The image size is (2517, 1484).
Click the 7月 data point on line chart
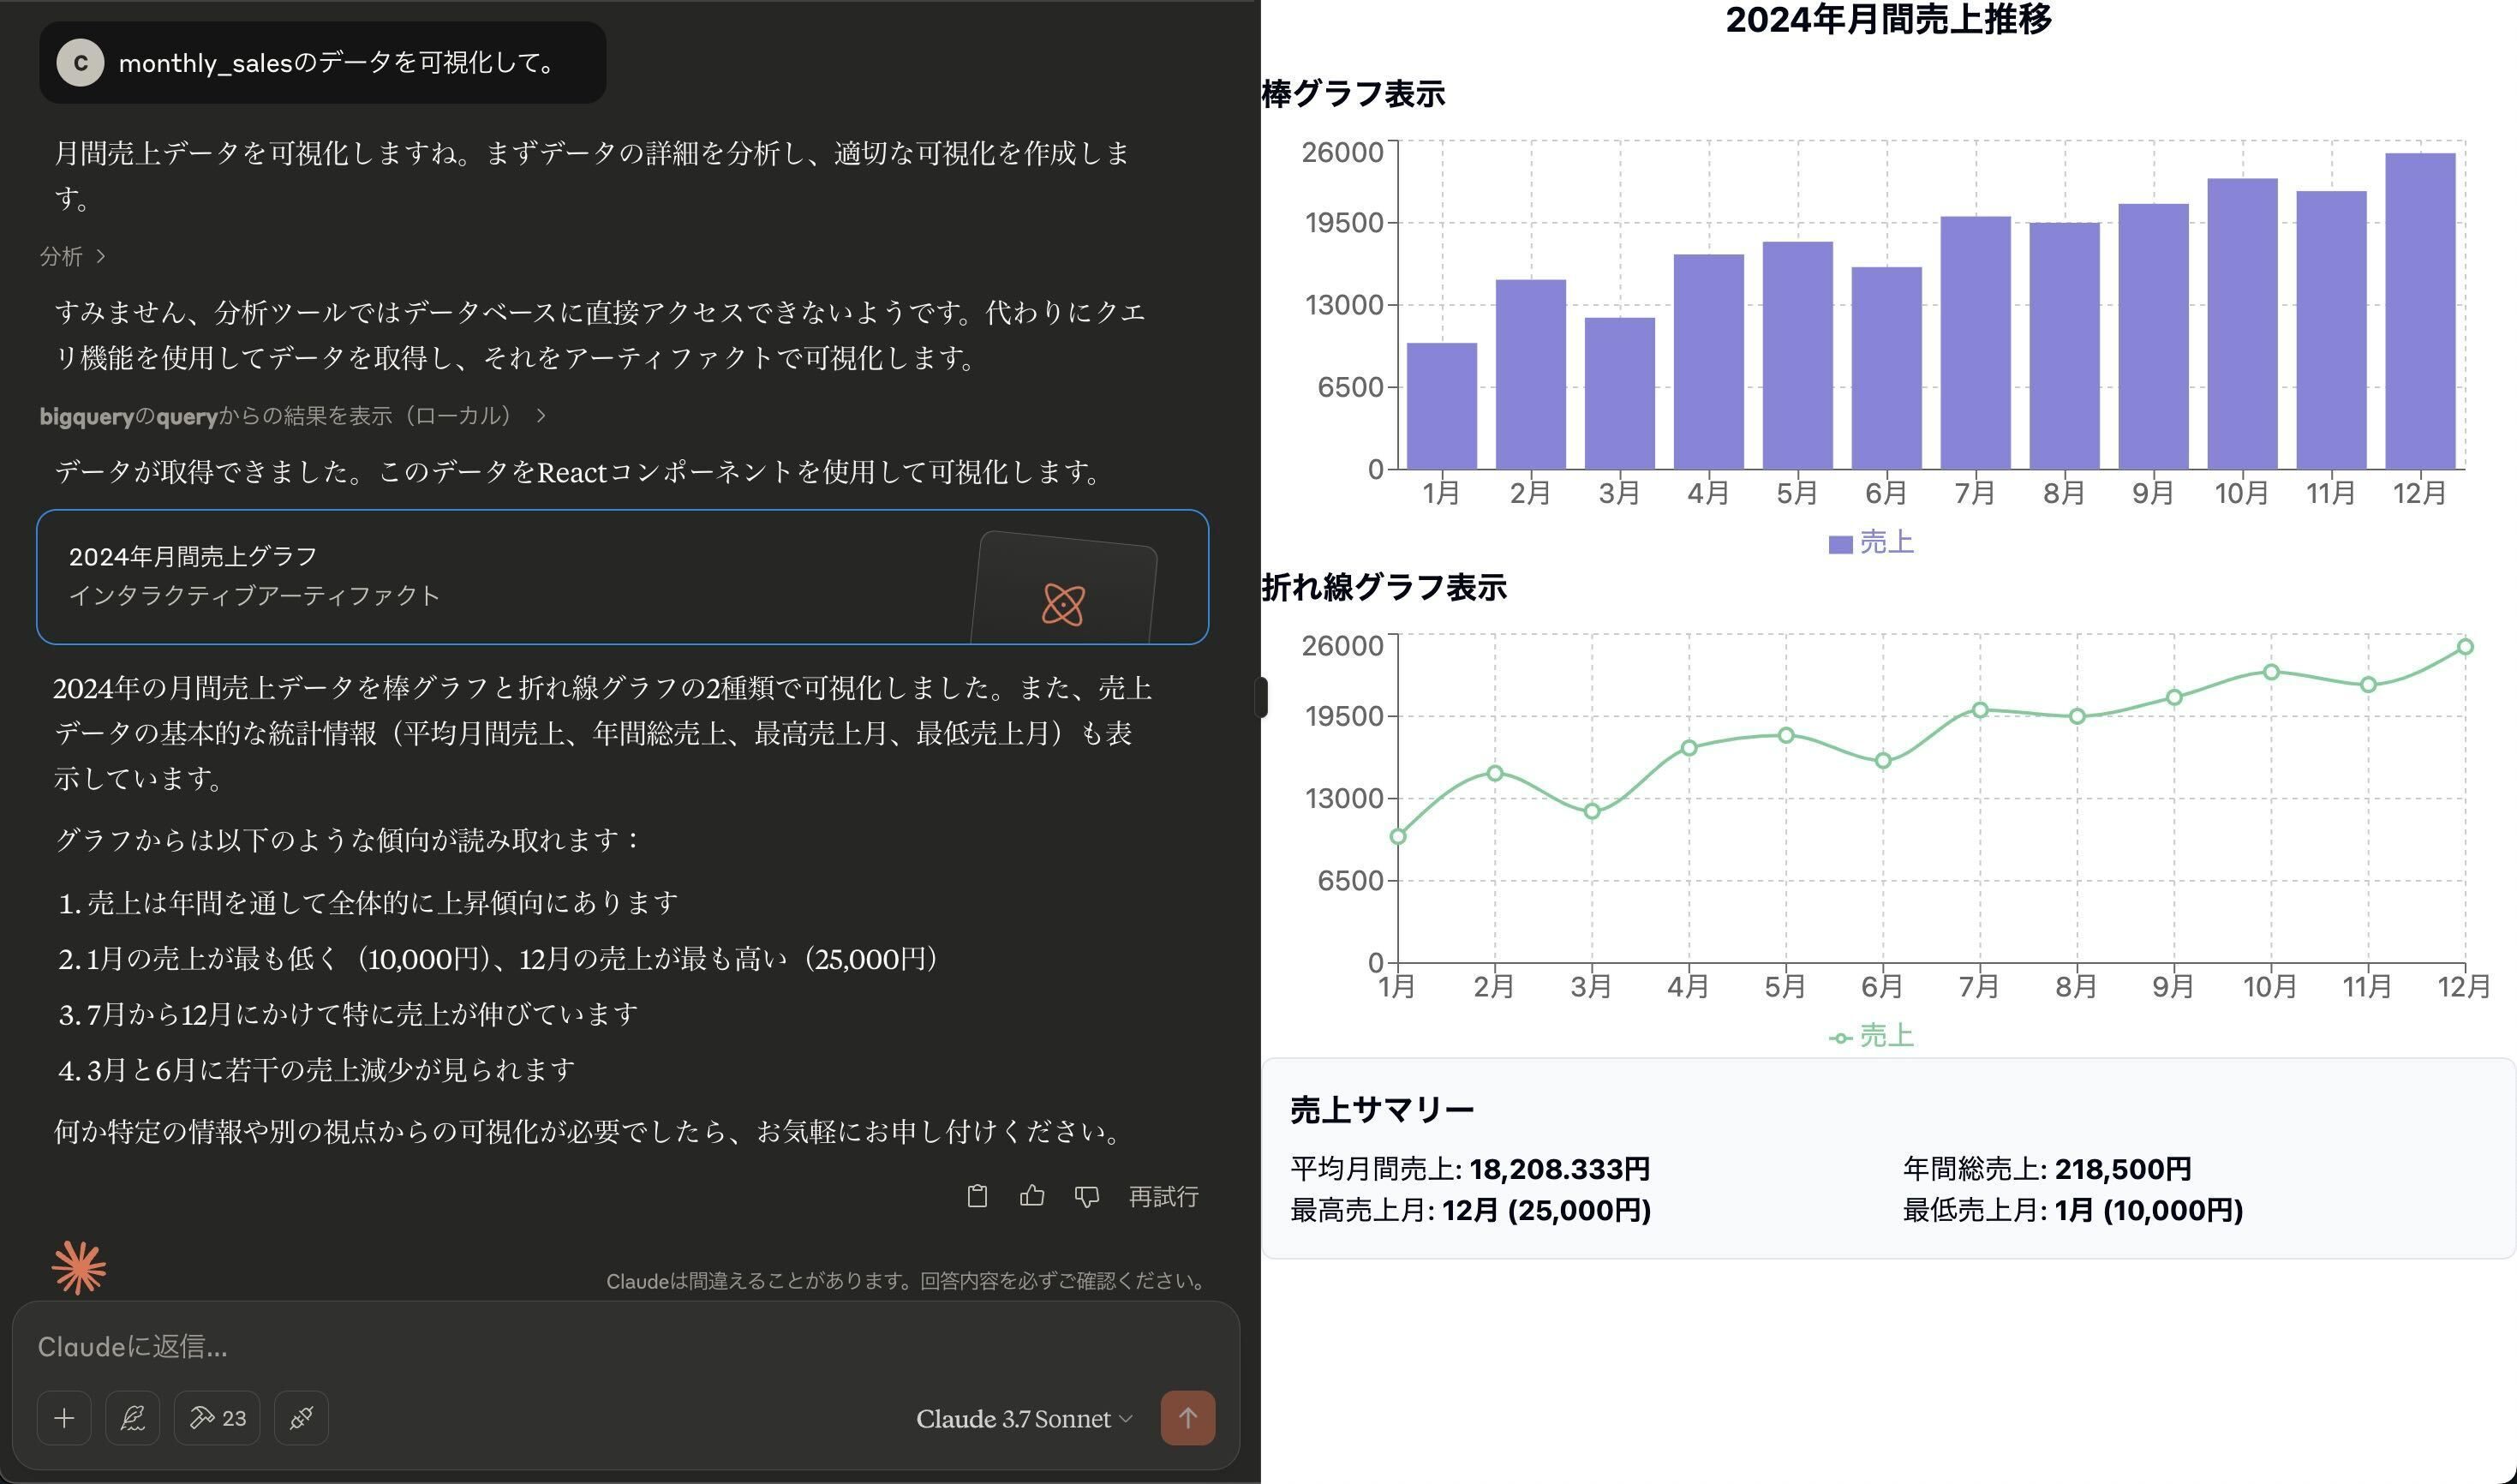tap(1979, 710)
